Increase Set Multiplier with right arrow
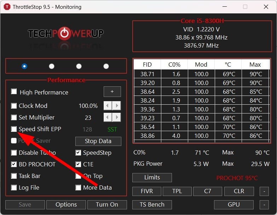Screen dimensions: 277x215 (117, 117)
